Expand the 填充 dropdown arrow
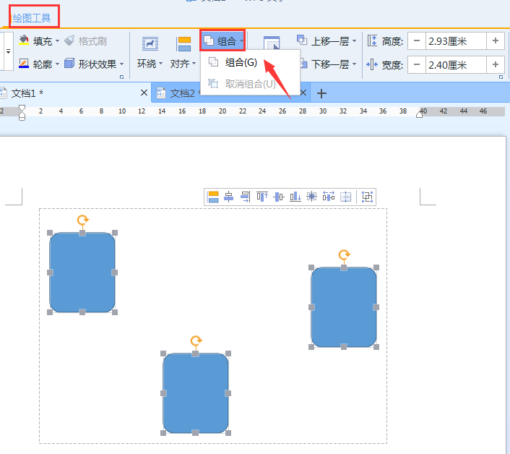The width and height of the screenshot is (510, 454). click(x=58, y=40)
